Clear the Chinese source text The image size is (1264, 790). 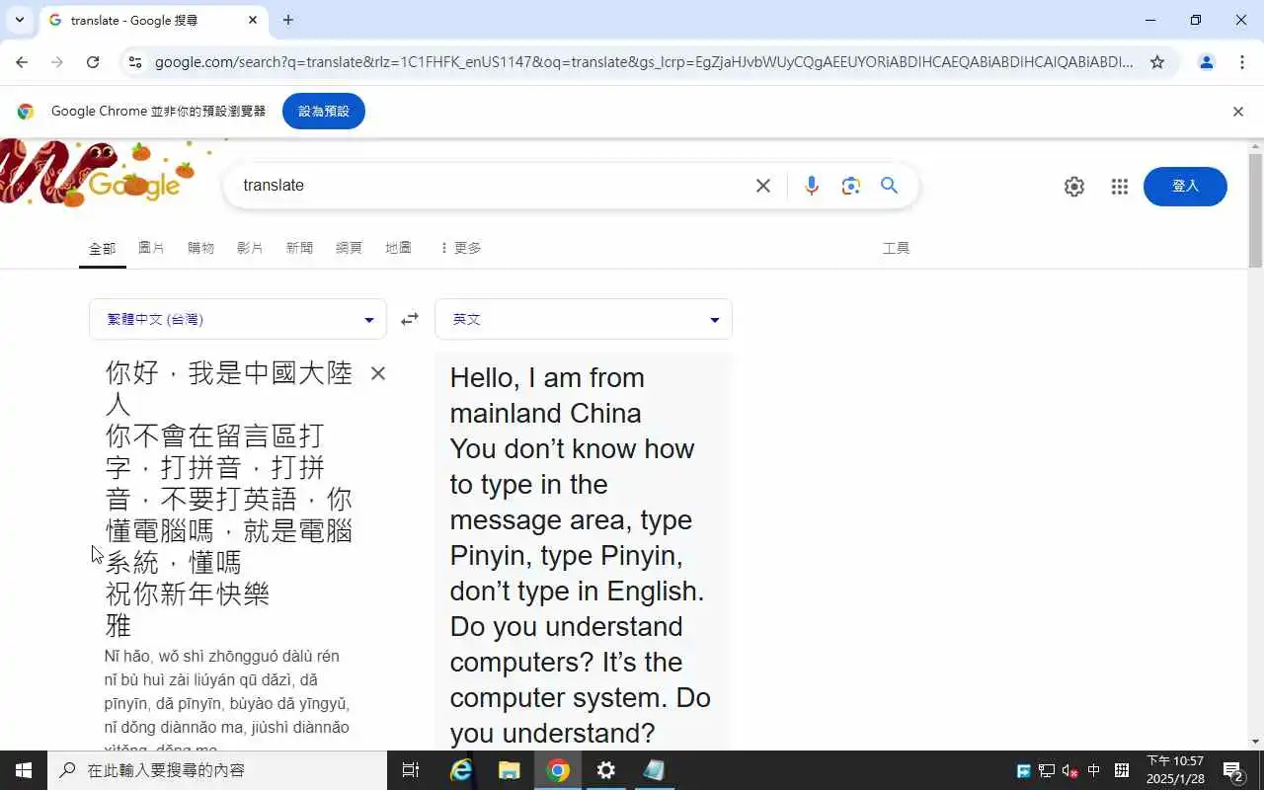coord(378,373)
